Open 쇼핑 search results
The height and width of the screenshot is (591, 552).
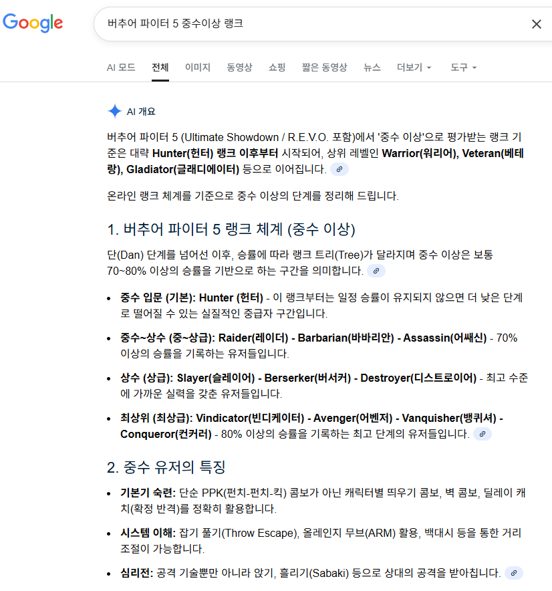click(277, 67)
